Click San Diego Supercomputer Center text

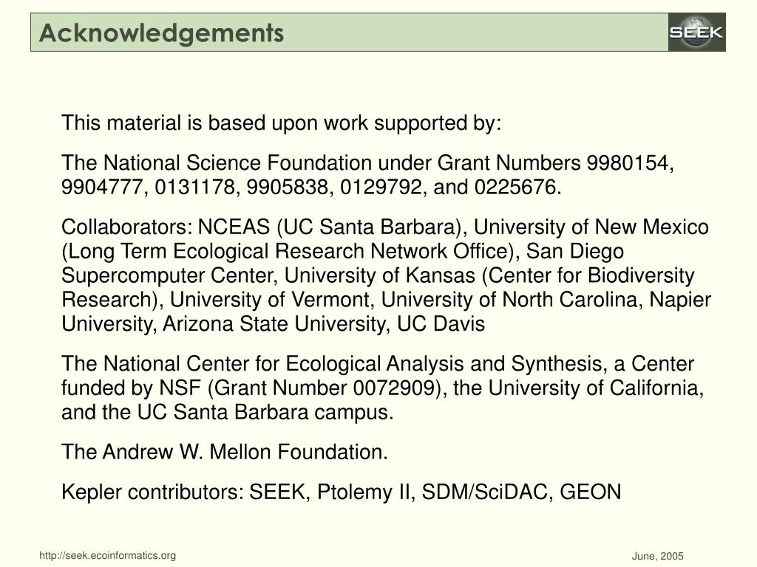(342, 264)
